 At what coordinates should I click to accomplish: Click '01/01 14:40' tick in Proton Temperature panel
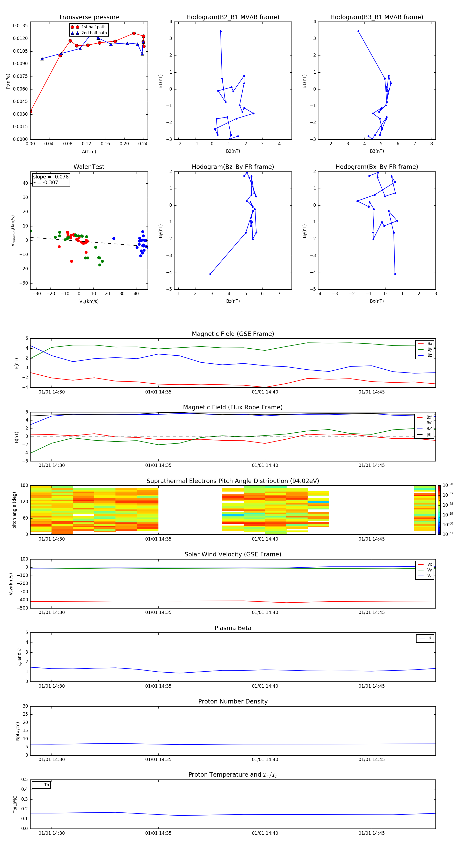(x=265, y=833)
